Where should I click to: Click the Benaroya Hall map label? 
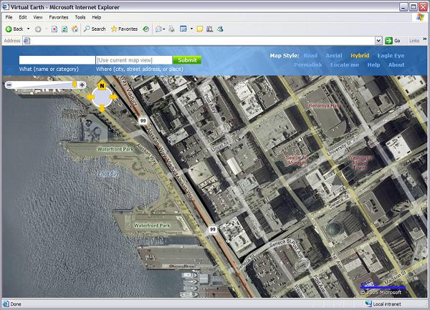323,105
